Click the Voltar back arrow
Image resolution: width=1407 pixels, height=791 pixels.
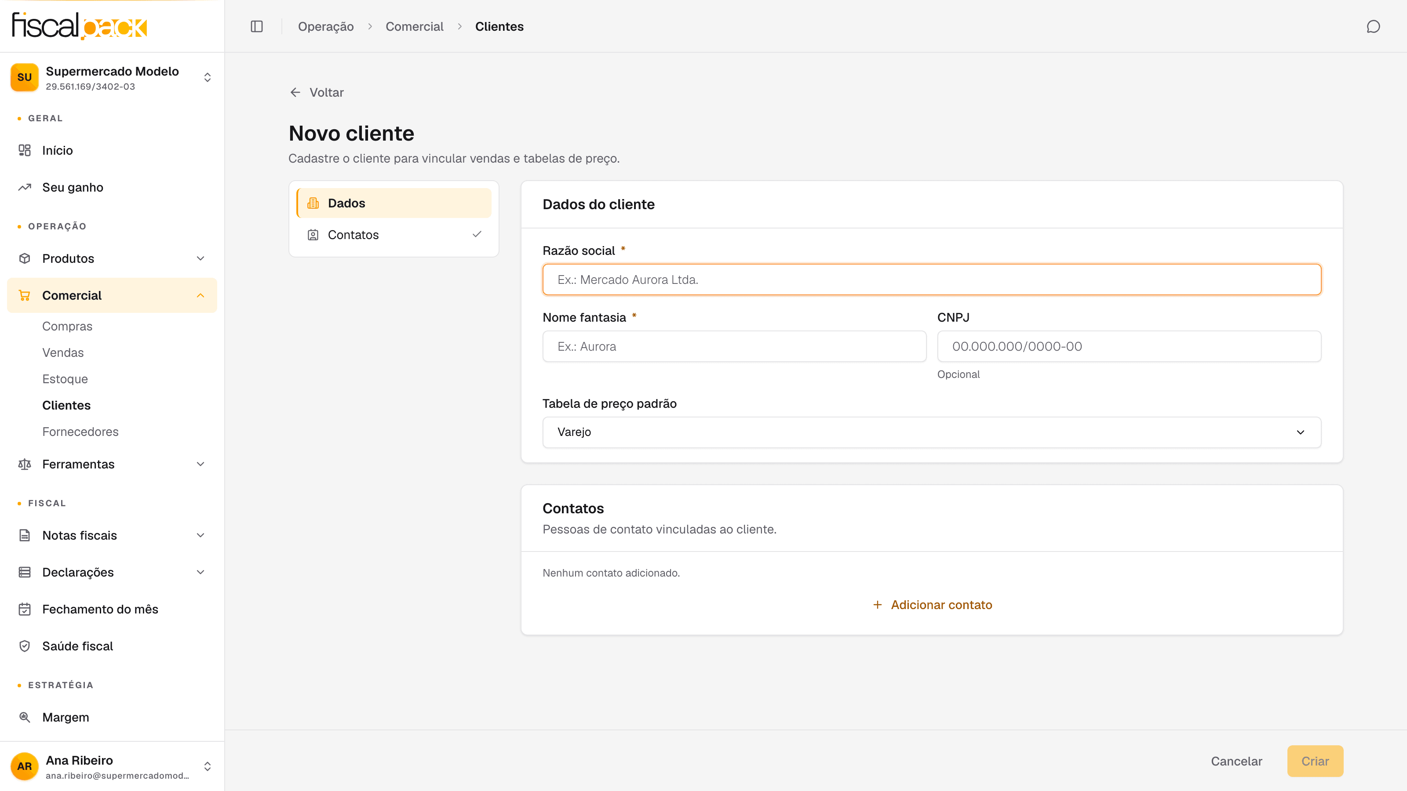(295, 92)
